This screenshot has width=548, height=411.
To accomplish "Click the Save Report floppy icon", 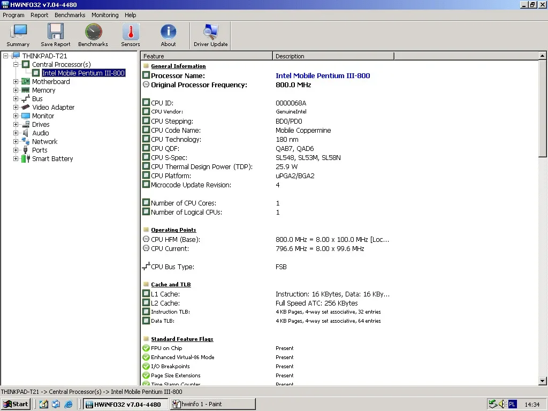I will [56, 32].
